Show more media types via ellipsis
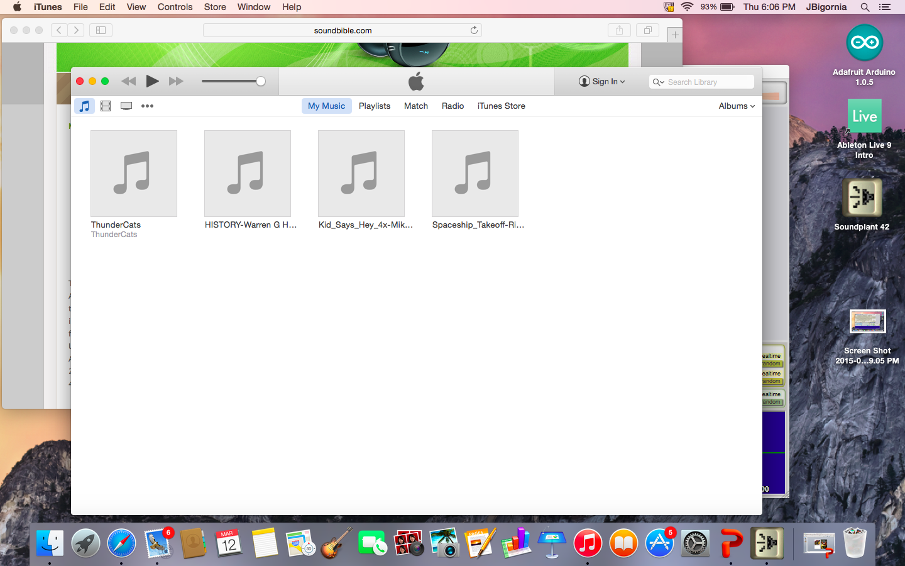The width and height of the screenshot is (905, 566). click(x=147, y=106)
